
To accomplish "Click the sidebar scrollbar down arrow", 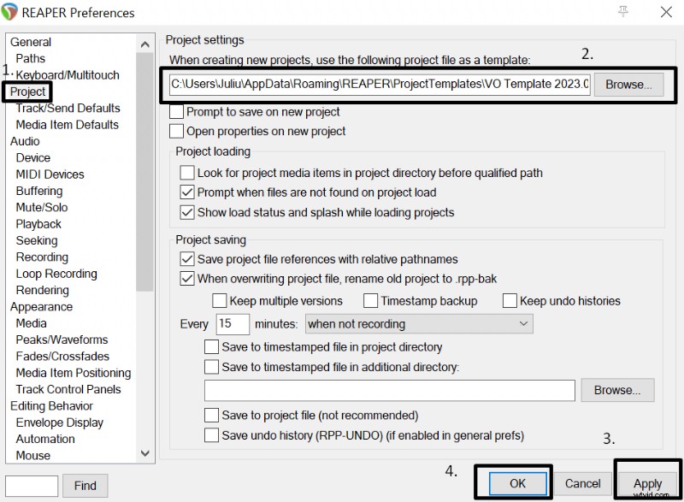I will [144, 452].
